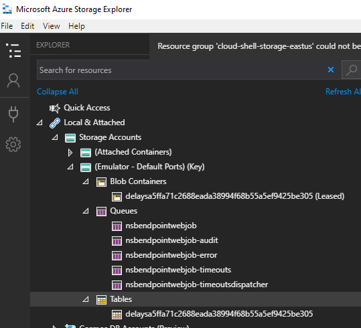This screenshot has height=328, width=361.
Task: Select (Emulator - Default Ports) (Key) label
Action: pos(149,167)
